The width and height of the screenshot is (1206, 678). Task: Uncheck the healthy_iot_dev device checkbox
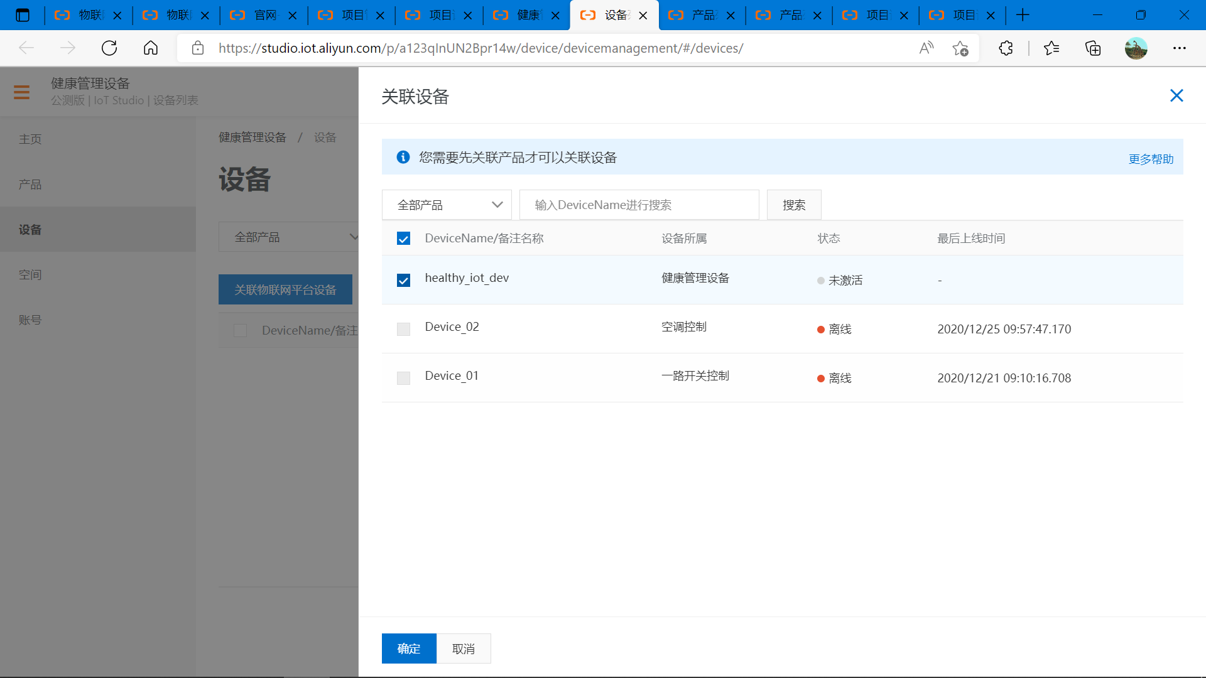[x=403, y=280]
